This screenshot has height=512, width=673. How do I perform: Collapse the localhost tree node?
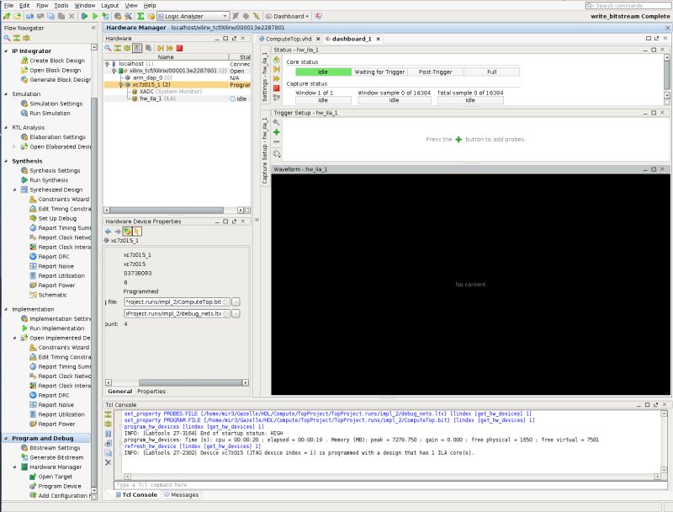[107, 62]
